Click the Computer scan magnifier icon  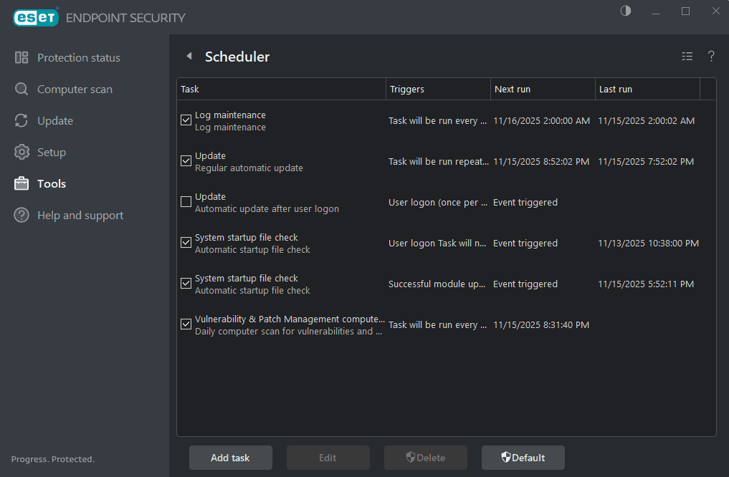(x=22, y=89)
